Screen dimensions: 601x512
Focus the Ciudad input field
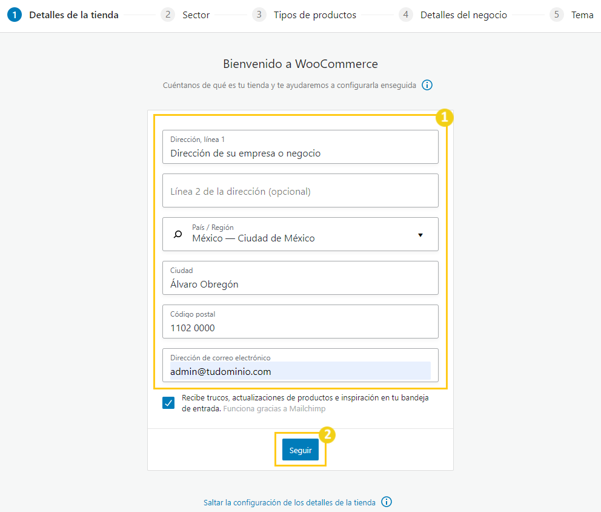point(300,278)
